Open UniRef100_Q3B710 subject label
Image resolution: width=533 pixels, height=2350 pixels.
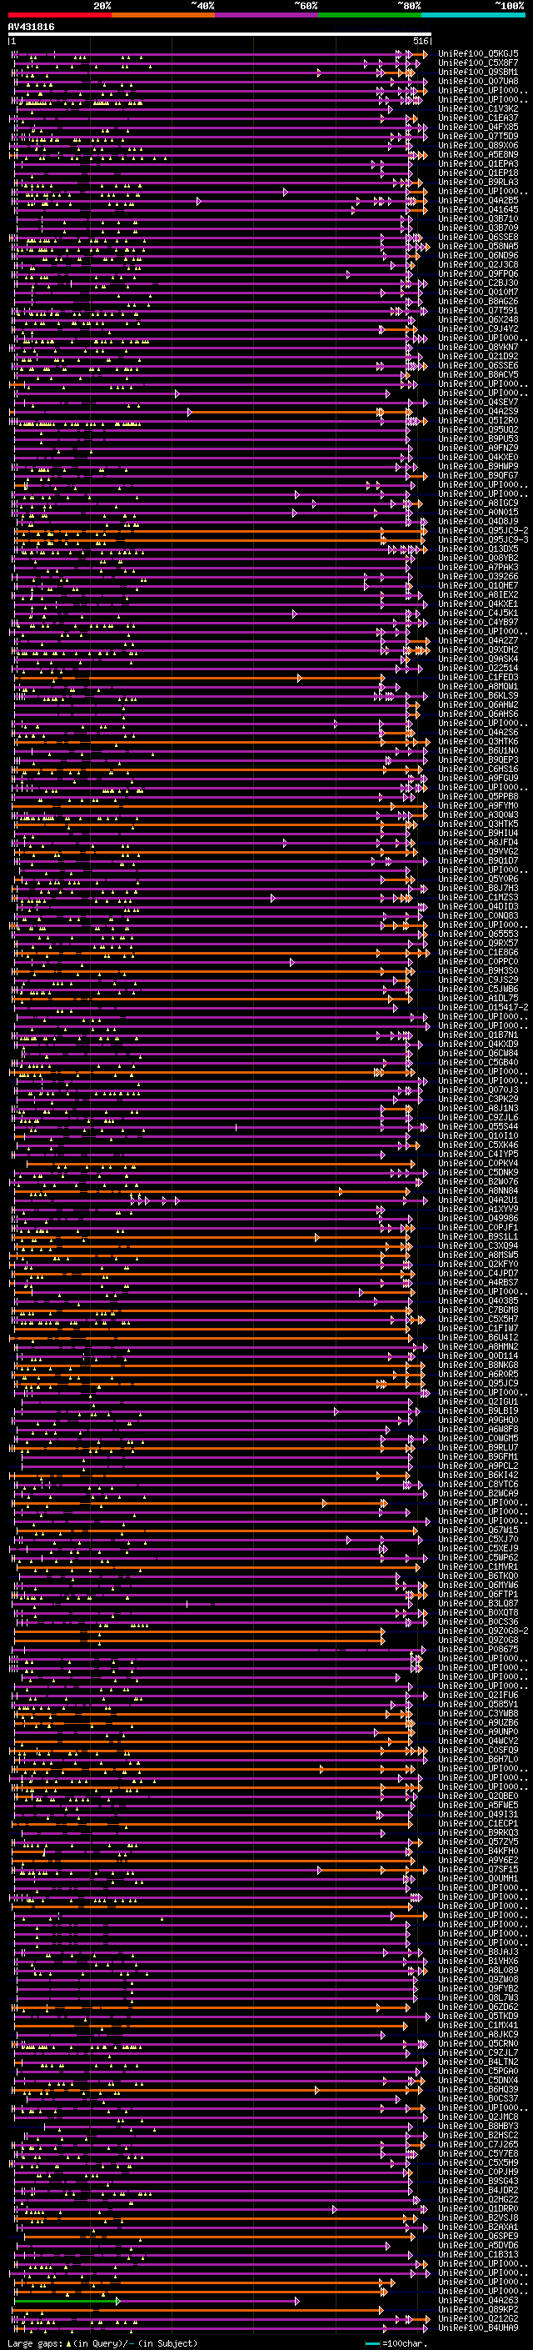coord(478,219)
